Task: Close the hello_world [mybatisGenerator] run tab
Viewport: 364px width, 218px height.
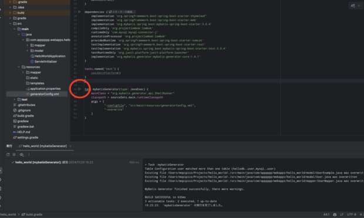Action: (70, 146)
